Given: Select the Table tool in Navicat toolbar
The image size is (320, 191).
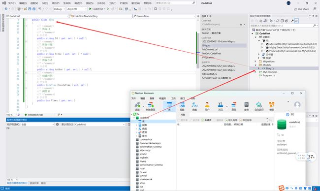Looking at the screenshot, I should click(169, 106).
